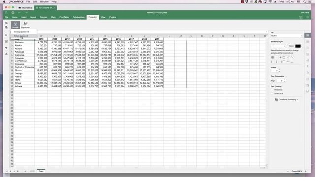
Task: Apply left border icon
Action: [x=272, y=62]
